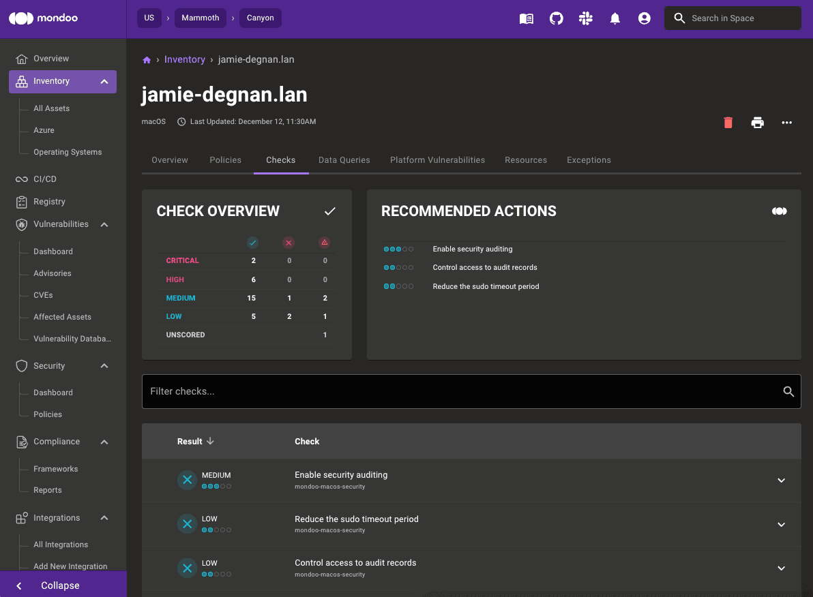Viewport: 813px width, 597px height.
Task: Delete the asset using the trash icon
Action: pos(728,123)
